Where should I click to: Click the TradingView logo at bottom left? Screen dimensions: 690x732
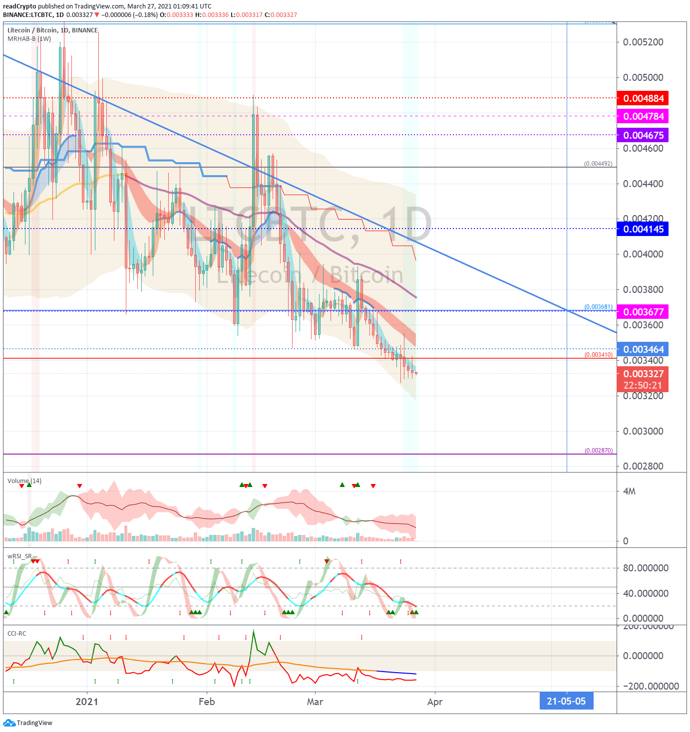(28, 723)
